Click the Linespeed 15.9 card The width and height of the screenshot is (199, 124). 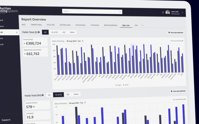(38, 115)
